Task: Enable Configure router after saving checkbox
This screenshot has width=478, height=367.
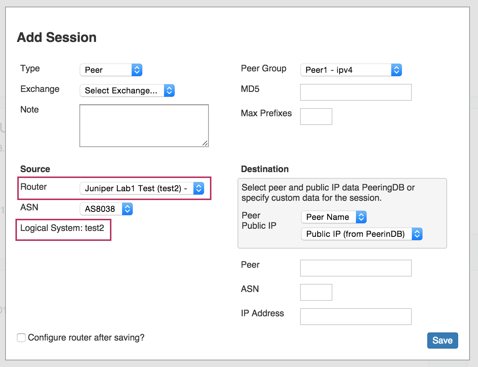Action: pos(21,338)
